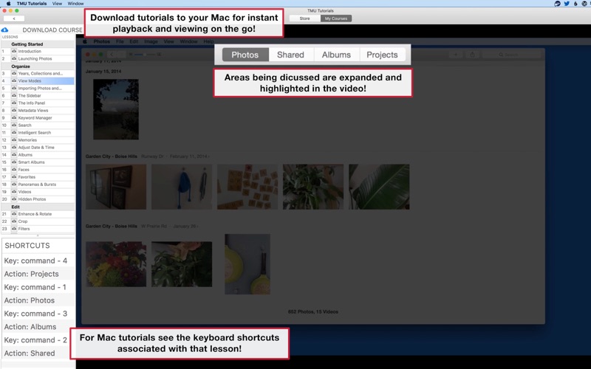Viewport: 591px width, 369px height.
Task: Click the download icon for Launching Photos
Action: point(14,59)
